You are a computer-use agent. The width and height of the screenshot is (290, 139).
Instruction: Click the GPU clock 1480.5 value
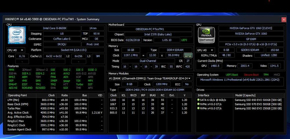pyautogui.click(x=215, y=66)
